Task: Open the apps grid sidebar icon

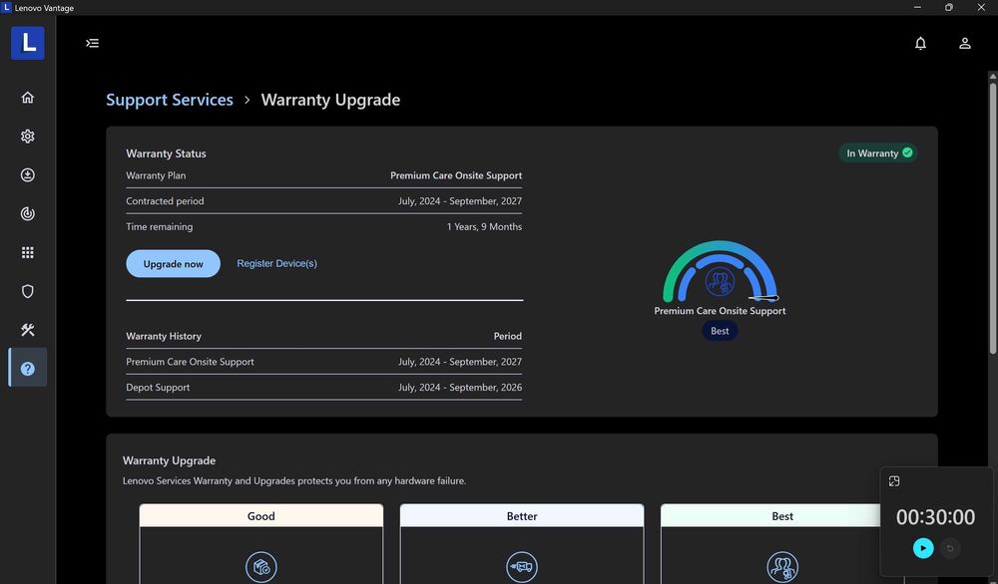Action: 27,252
